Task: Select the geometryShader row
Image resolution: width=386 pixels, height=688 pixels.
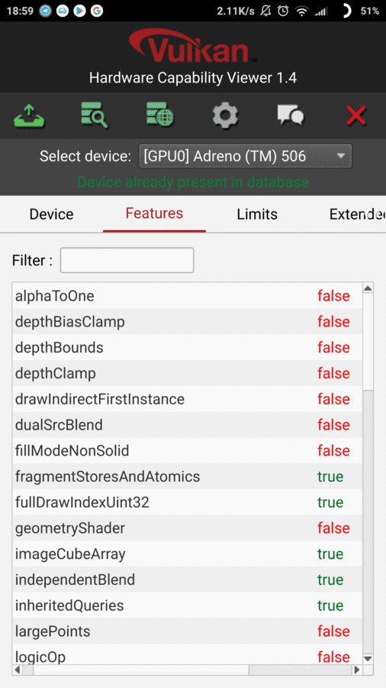Action: 188,528
